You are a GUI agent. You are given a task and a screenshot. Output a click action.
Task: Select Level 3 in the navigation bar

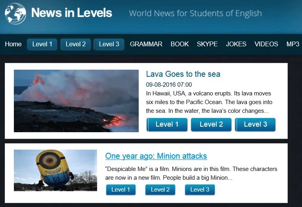(109, 44)
